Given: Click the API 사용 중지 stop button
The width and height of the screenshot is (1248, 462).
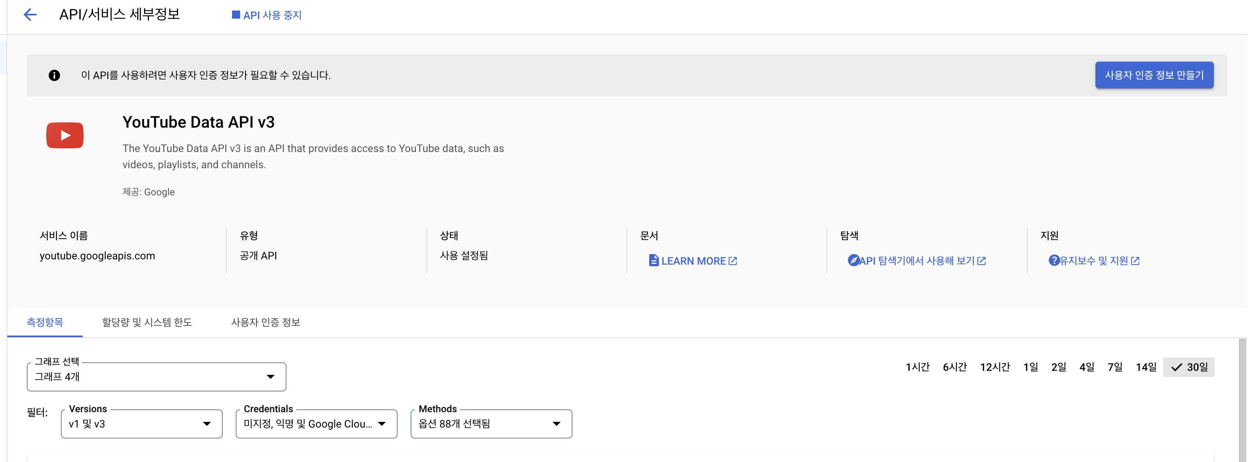Looking at the screenshot, I should click(x=267, y=15).
